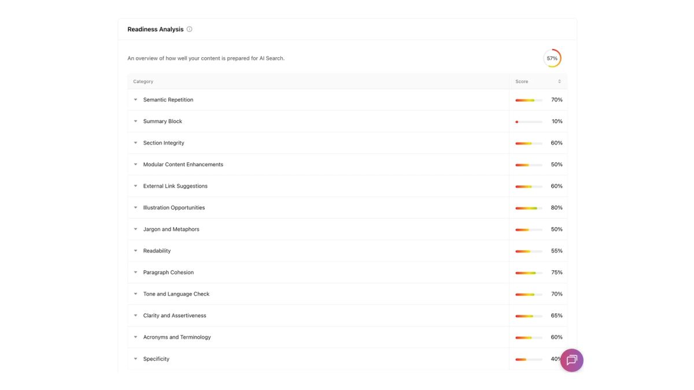Click the Section Integrity score bar
694x390 pixels.
[529, 143]
